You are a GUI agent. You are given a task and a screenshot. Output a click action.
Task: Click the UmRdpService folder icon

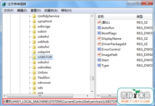coord(34,16)
